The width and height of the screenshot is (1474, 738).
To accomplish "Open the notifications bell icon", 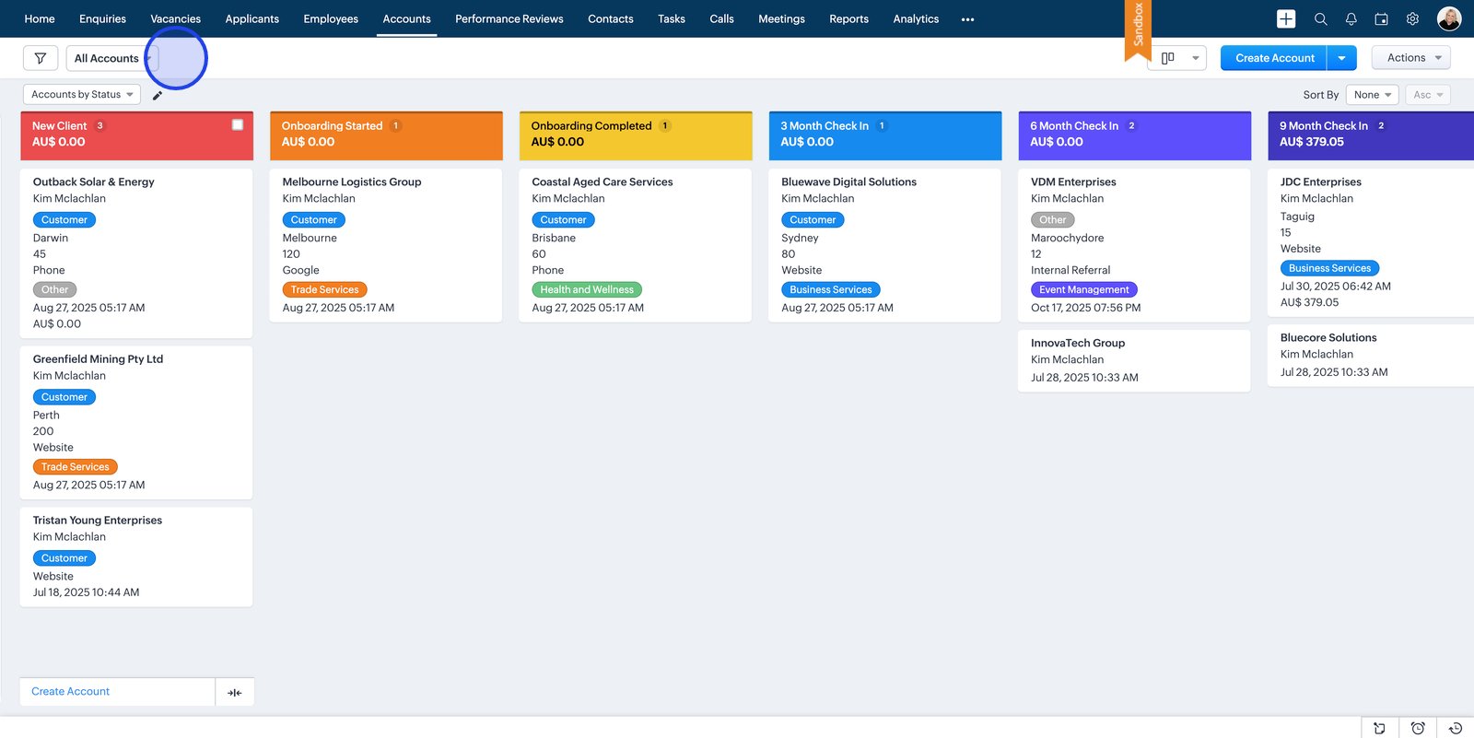I will click(1351, 19).
